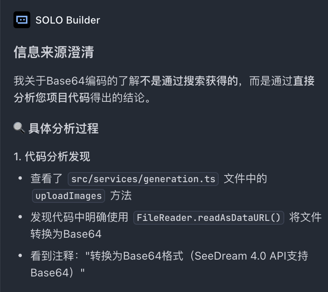The image size is (328, 292).
Task: Click the word 方法 after uploadImages
Action: tap(121, 196)
